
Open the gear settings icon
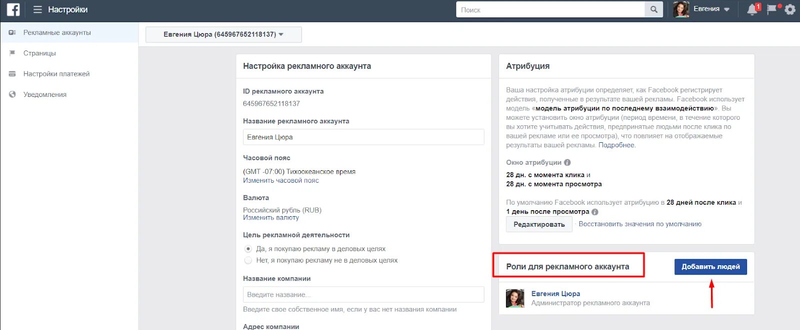coord(790,9)
